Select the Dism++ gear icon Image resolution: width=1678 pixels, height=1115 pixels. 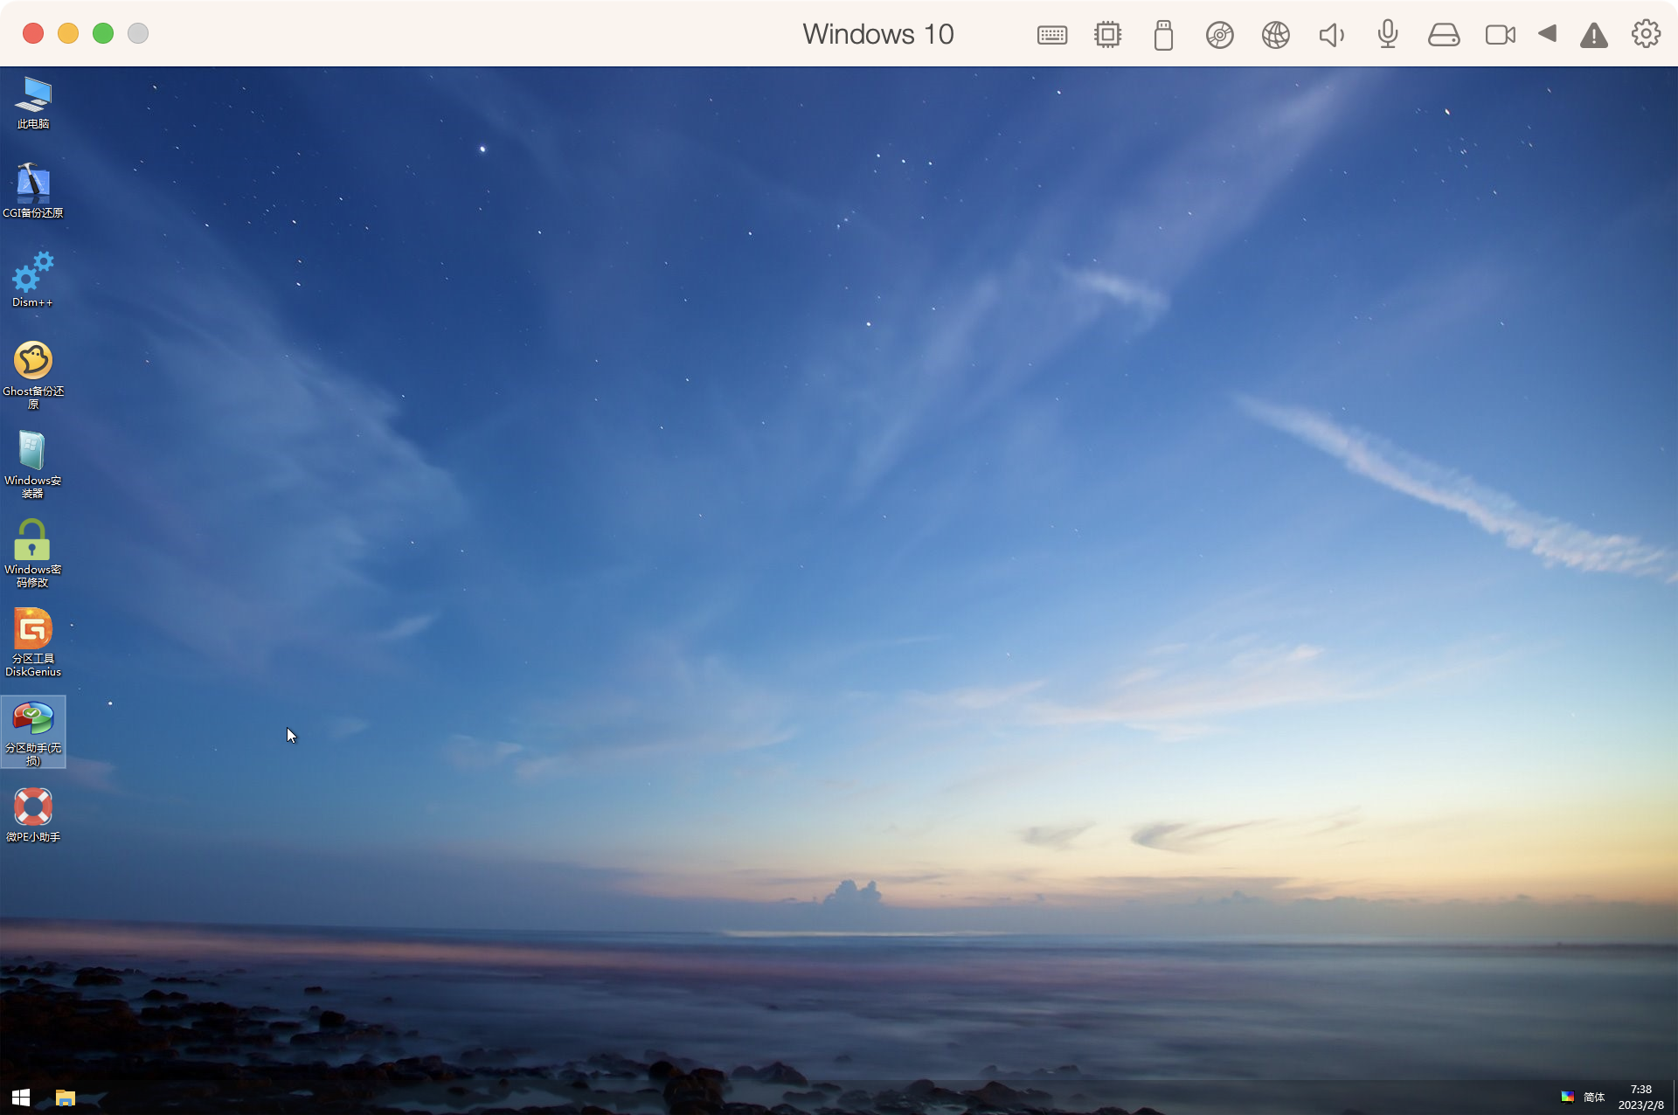(33, 274)
